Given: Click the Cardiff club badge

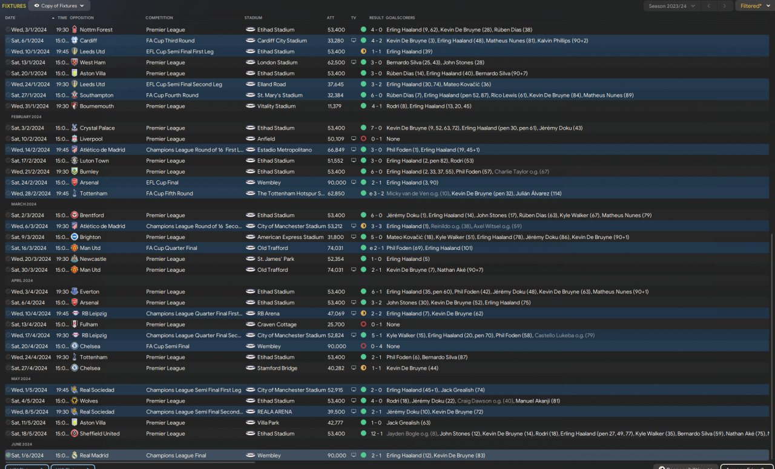Looking at the screenshot, I should click(74, 41).
